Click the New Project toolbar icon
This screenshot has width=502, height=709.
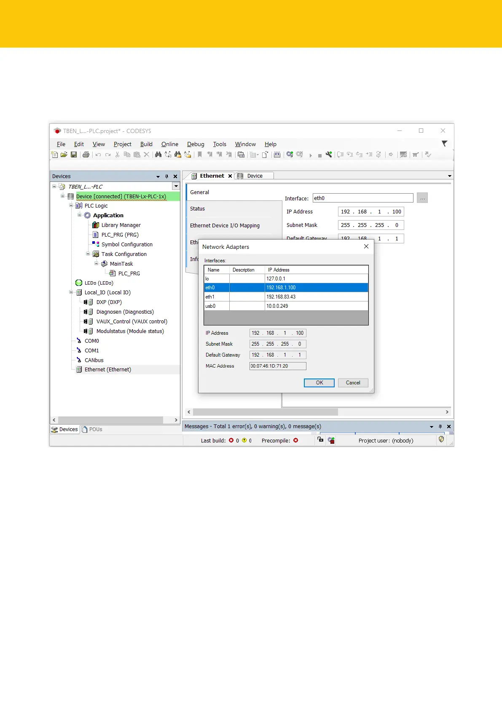coord(54,155)
